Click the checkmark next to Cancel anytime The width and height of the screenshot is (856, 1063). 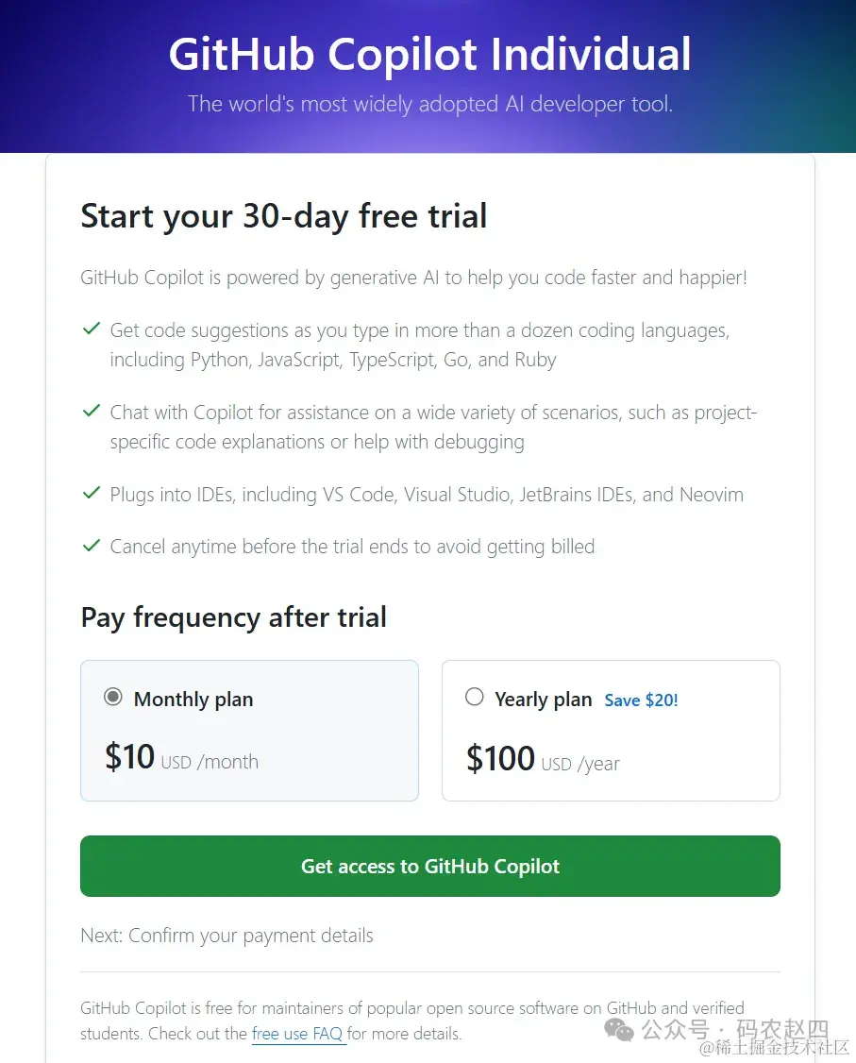pos(91,546)
